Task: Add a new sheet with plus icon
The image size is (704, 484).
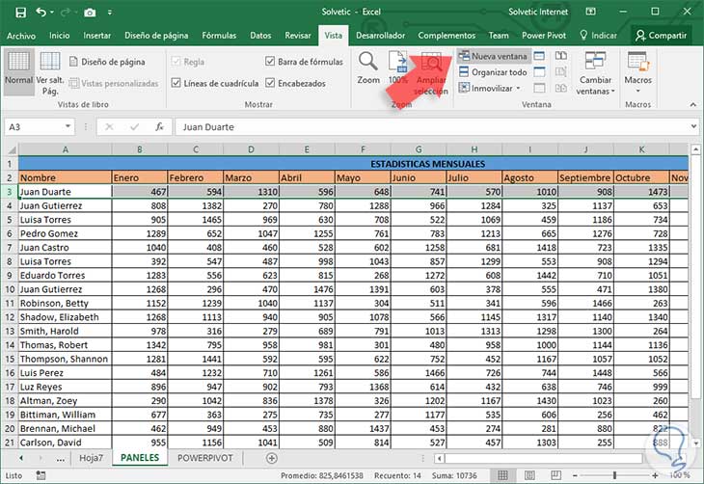Action: tap(271, 458)
